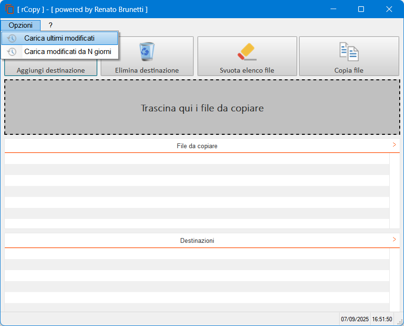Click the clock icon beside Carica ultimi modificati

coord(12,38)
